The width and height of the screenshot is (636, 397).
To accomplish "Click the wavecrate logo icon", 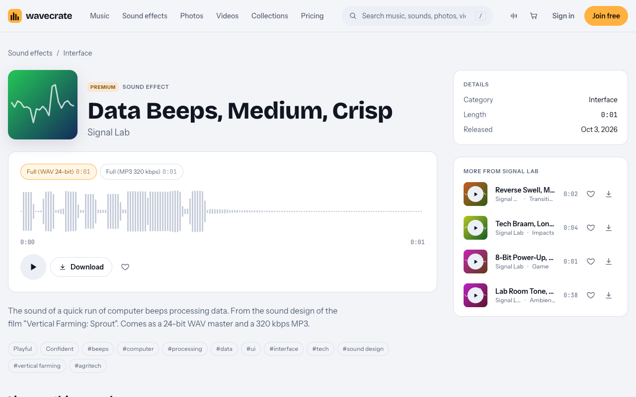I will [x=15, y=16].
